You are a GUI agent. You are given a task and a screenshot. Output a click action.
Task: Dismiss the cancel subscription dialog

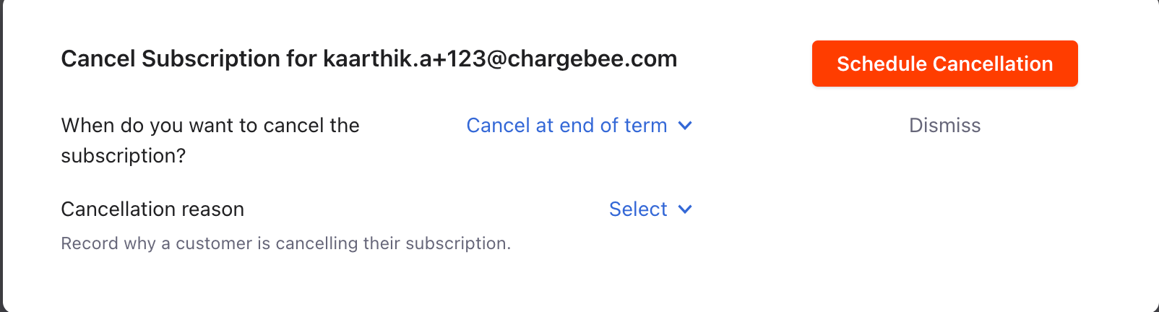[x=944, y=126]
